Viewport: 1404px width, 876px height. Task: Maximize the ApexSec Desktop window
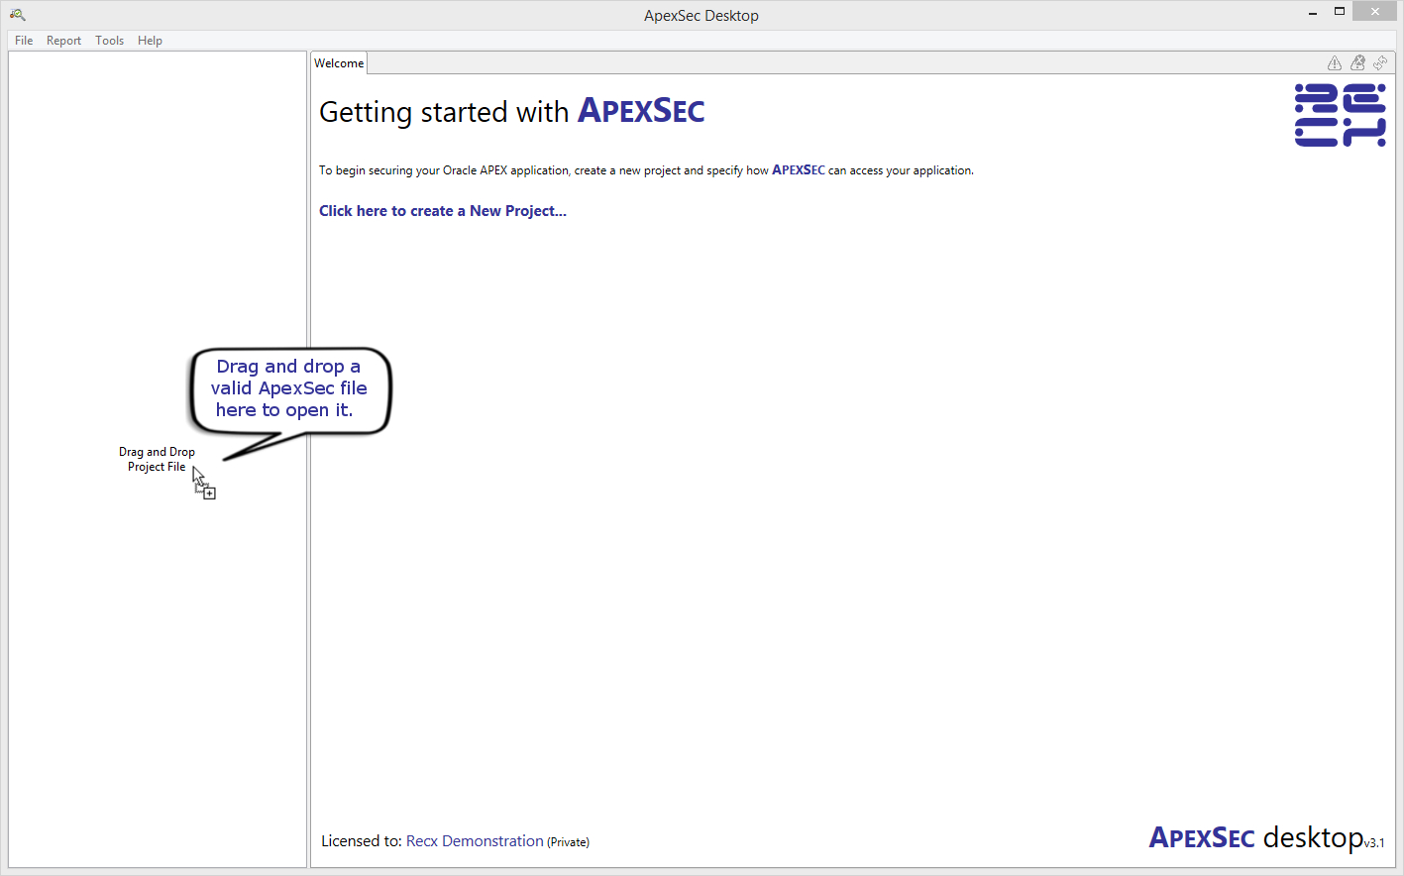[x=1340, y=12]
